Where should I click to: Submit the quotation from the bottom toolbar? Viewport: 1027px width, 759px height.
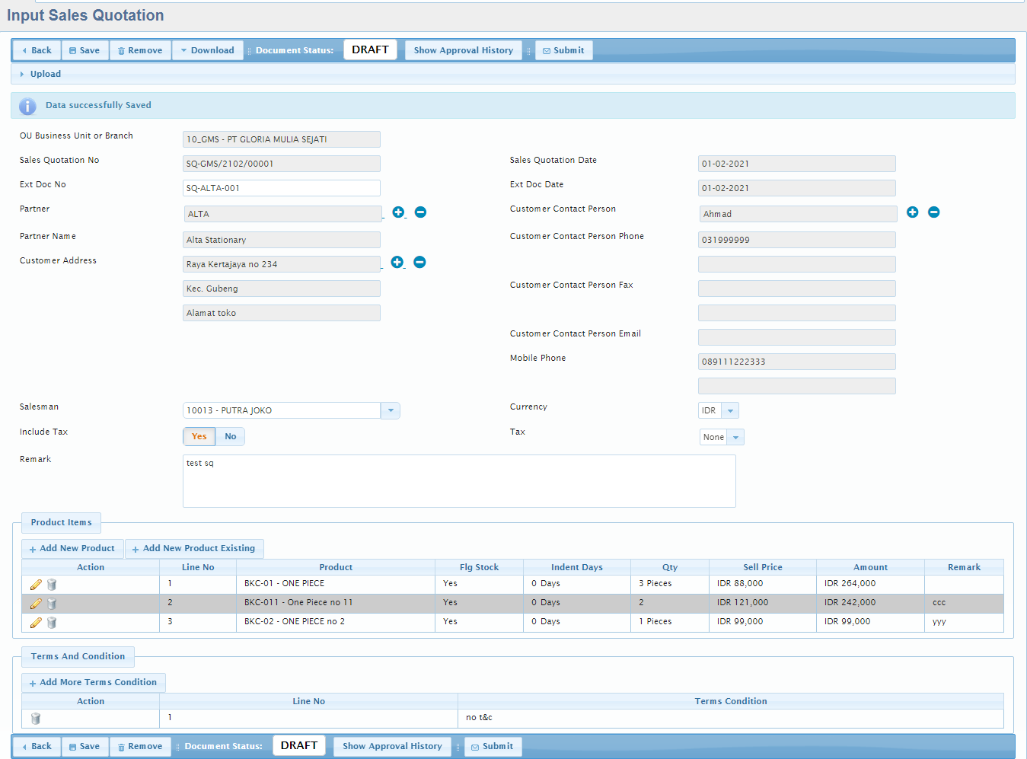pyautogui.click(x=493, y=746)
